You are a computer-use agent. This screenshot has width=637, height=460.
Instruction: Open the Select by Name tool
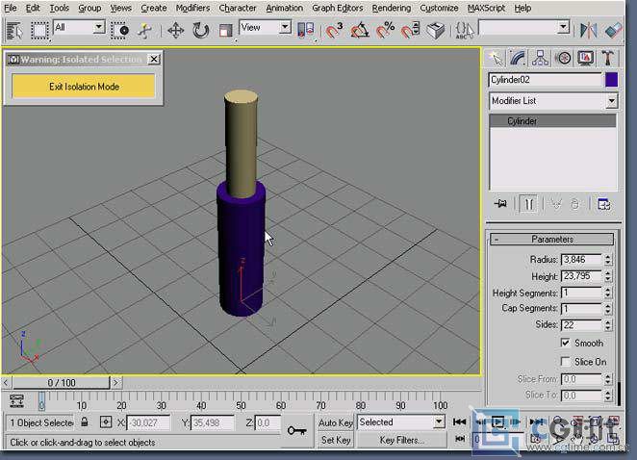coord(14,31)
